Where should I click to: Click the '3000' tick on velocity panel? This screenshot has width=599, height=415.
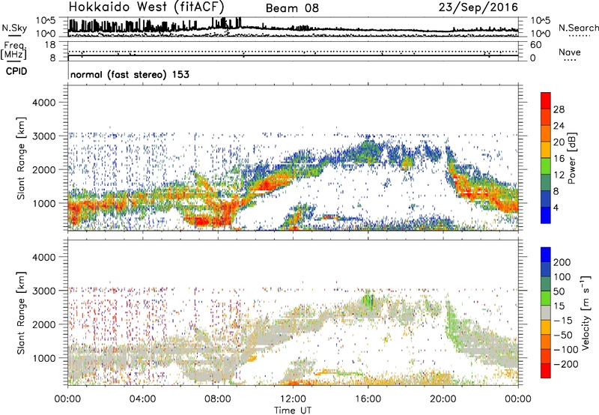pos(44,291)
